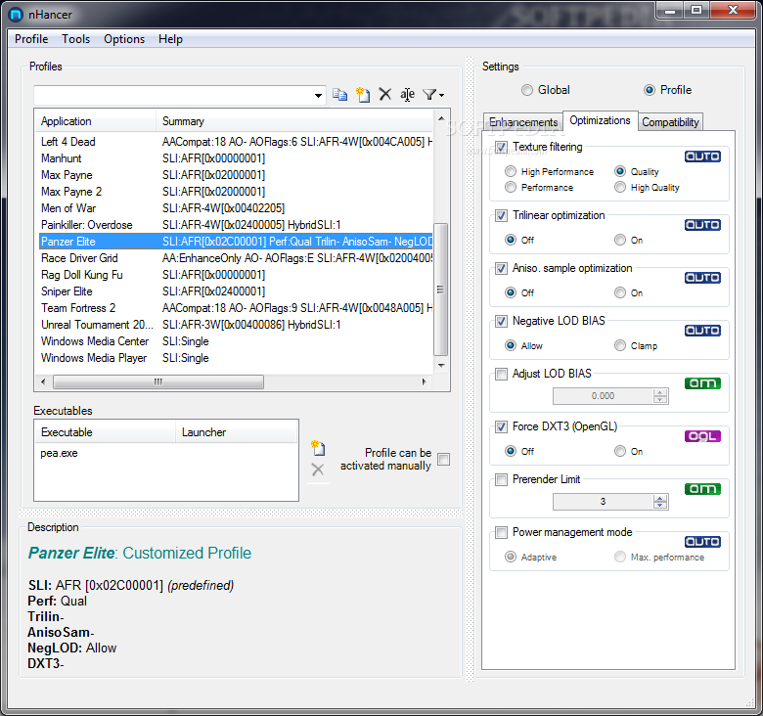Click purple OGL badge for Force DXT3
Screen dimensions: 763x716
702,436
